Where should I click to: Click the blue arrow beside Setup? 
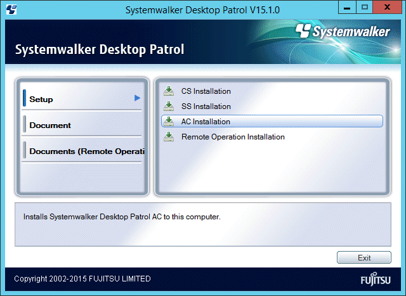click(137, 98)
